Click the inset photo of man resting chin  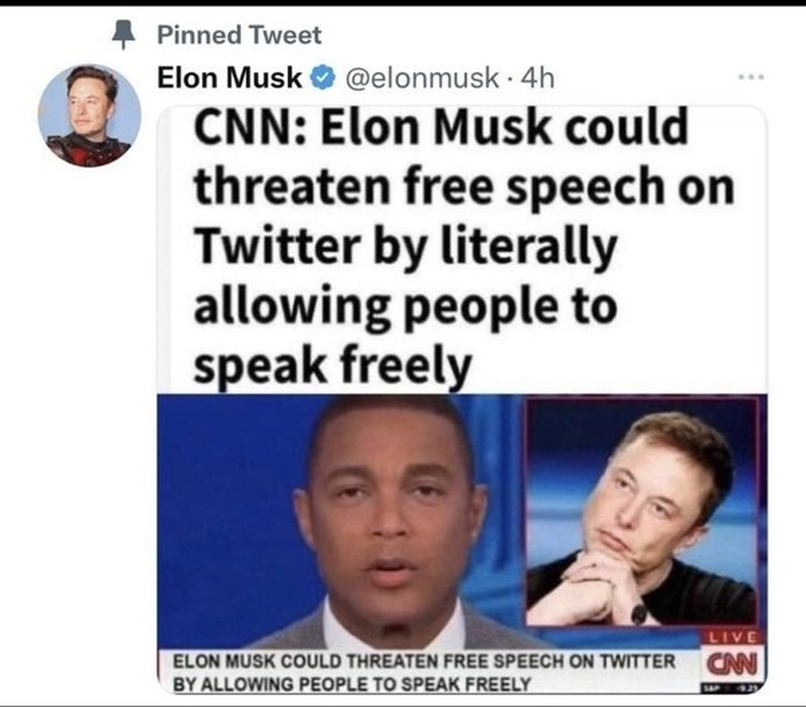pyautogui.click(x=641, y=512)
